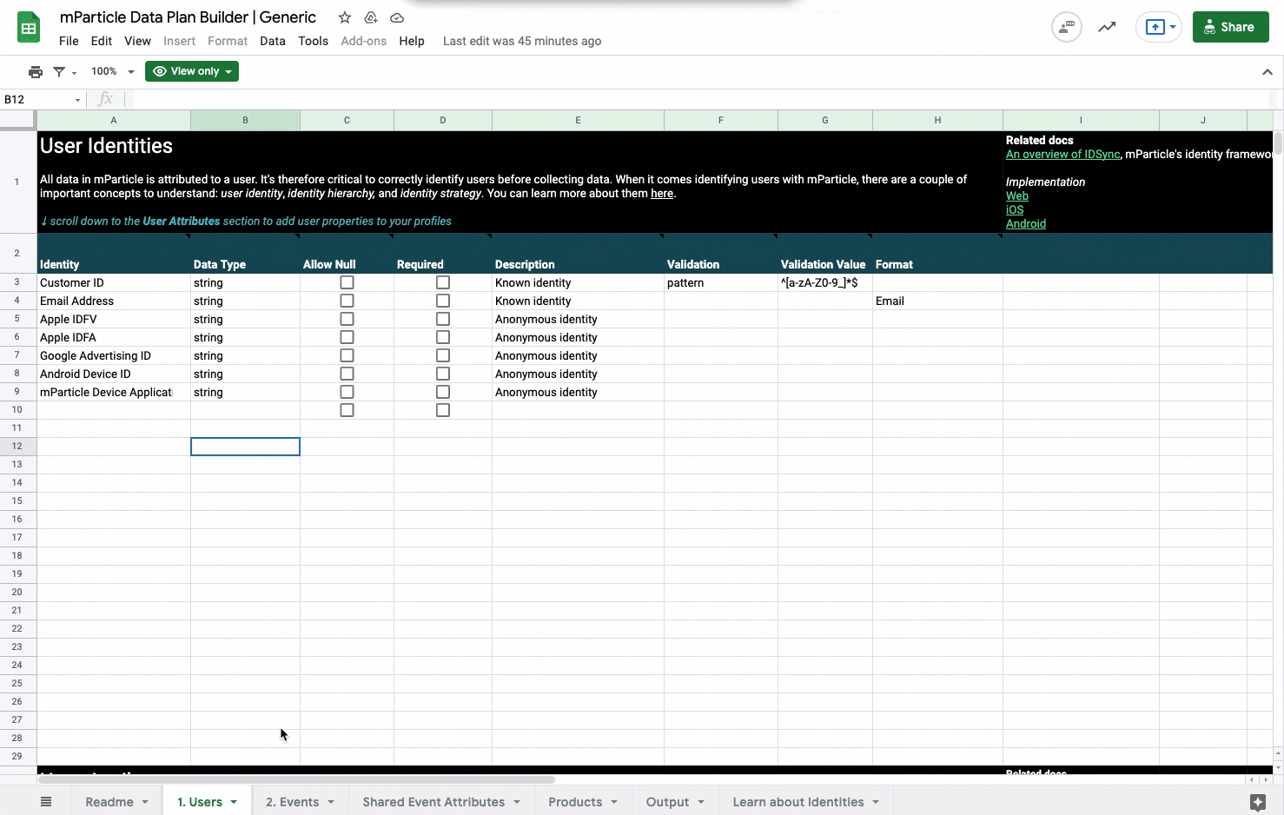Open the Learn about Identities tab dropdown arrow
The width and height of the screenshot is (1284, 815).
tap(876, 802)
